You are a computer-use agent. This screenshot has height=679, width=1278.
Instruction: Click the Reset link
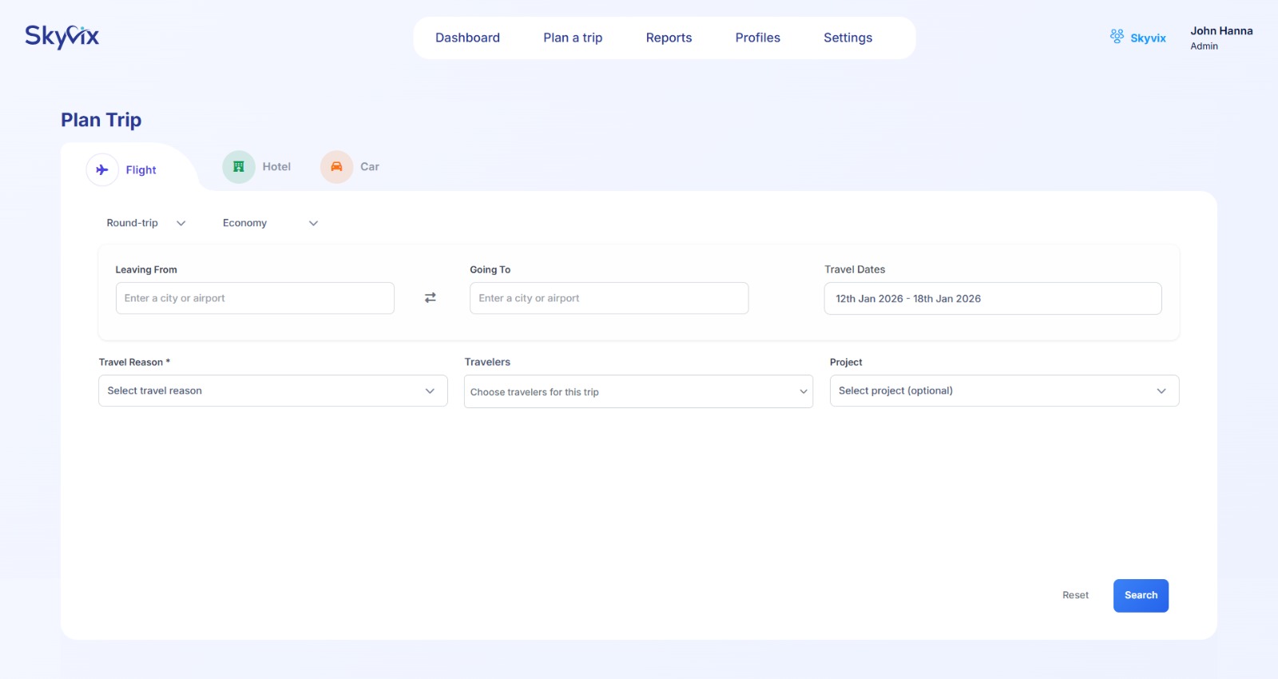pyautogui.click(x=1075, y=595)
